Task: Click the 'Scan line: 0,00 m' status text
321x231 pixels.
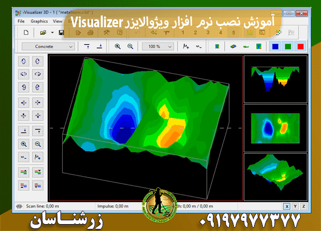Action: point(42,206)
